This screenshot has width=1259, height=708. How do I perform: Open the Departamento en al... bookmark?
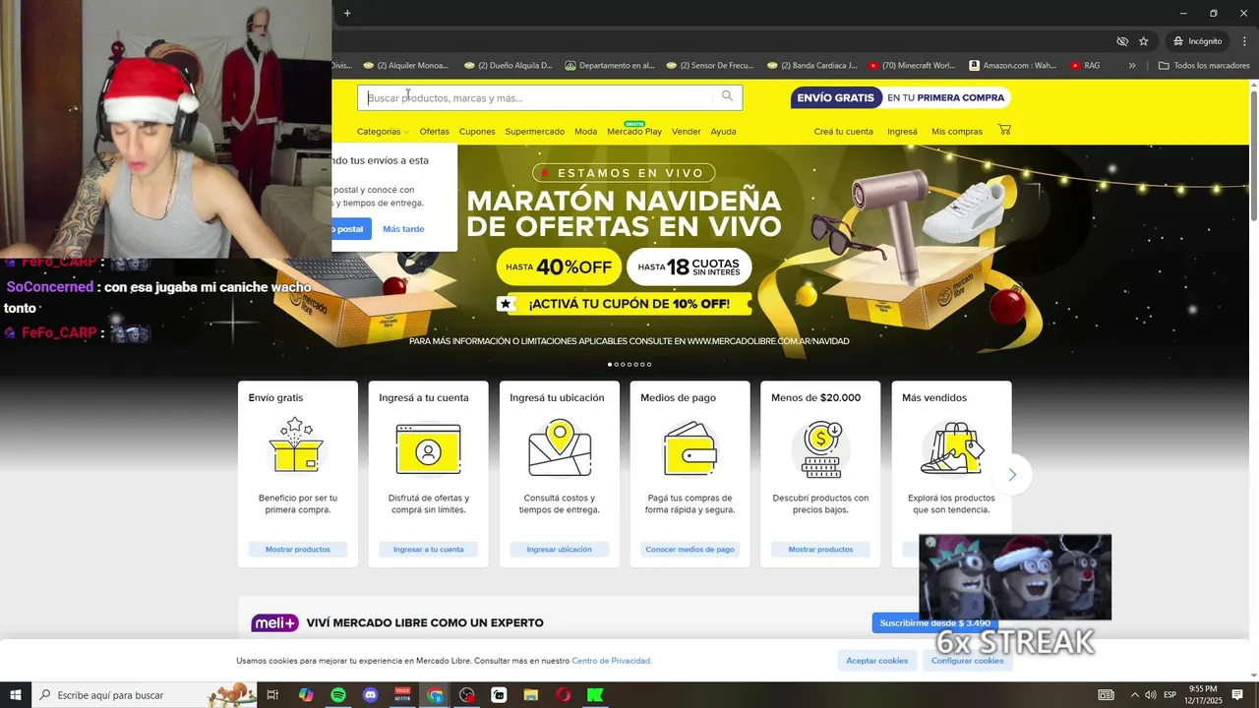tap(610, 66)
